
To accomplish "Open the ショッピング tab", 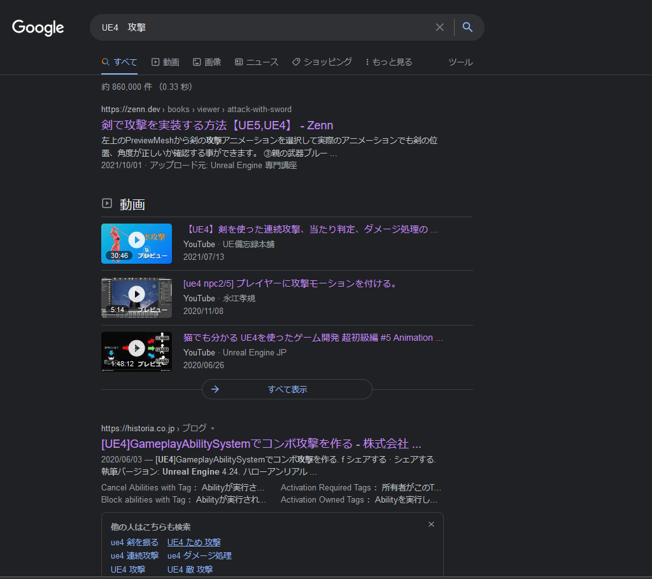I will 322,62.
